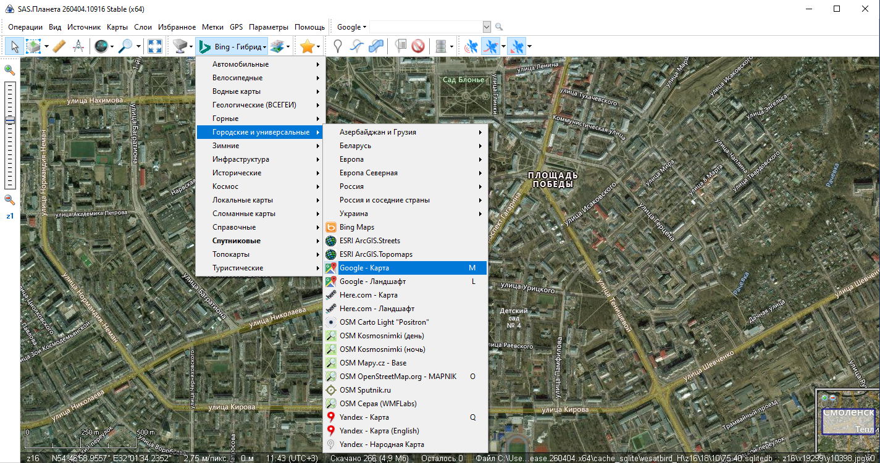
Task: Click the favorites star icon
Action: (306, 46)
